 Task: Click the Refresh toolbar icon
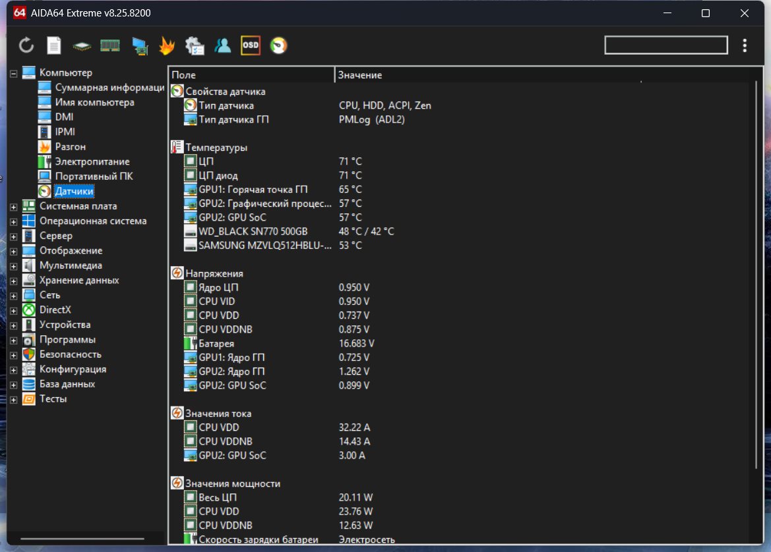(26, 45)
